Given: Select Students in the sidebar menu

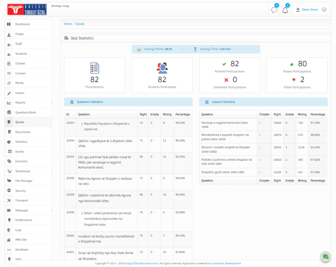Looking at the screenshot, I should pos(21,54).
